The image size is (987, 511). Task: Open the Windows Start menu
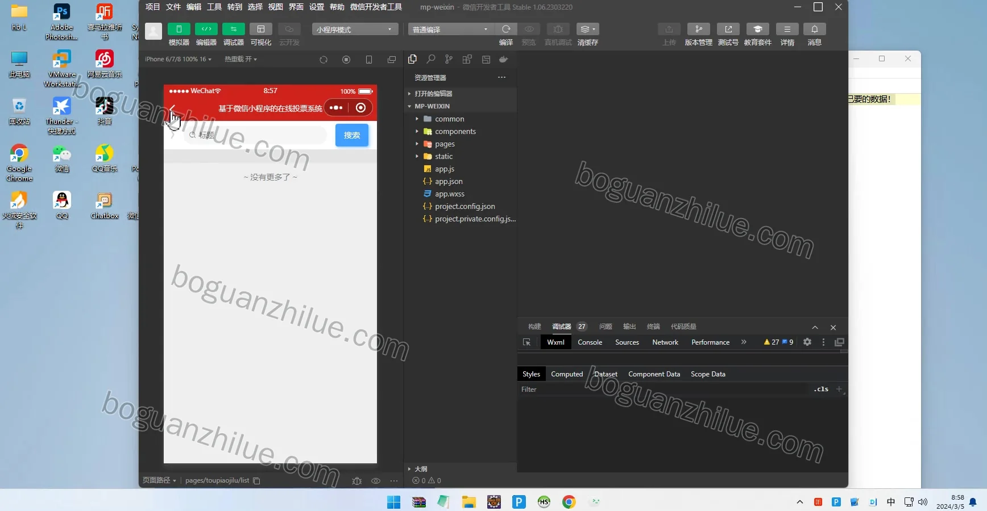click(x=393, y=502)
